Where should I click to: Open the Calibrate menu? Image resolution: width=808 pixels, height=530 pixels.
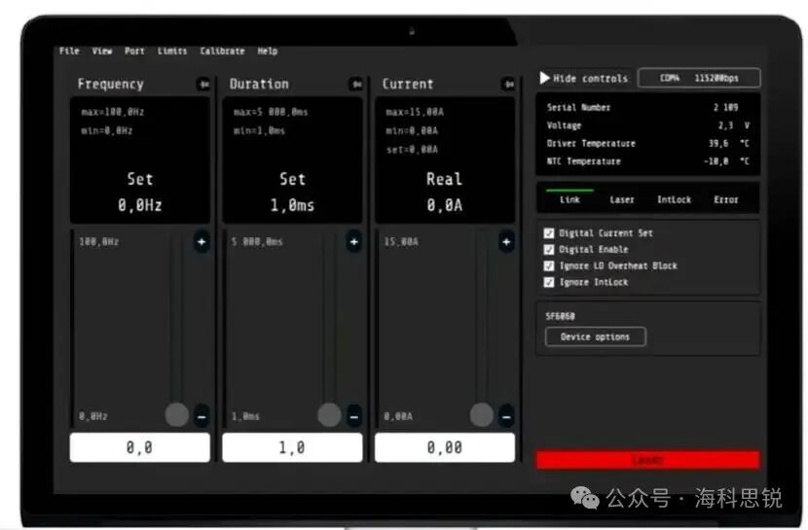point(222,51)
